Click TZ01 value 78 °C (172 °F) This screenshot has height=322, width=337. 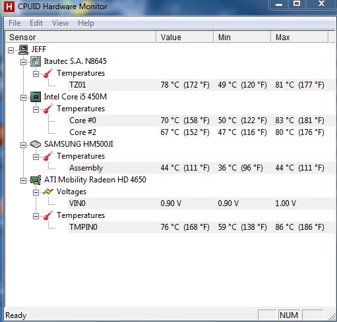185,85
